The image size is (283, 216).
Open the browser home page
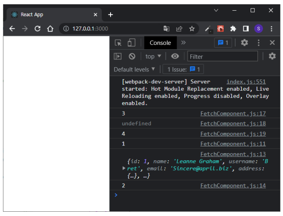[50, 29]
